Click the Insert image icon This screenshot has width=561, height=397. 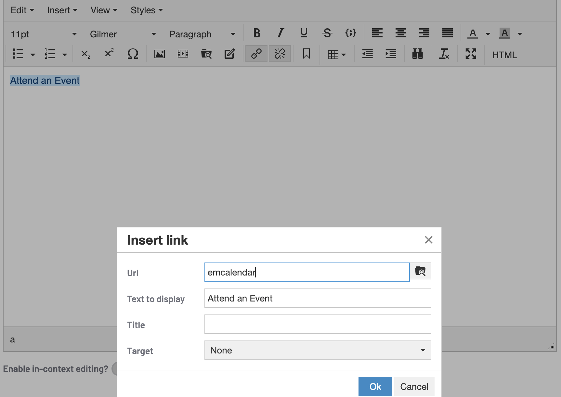[x=159, y=54]
